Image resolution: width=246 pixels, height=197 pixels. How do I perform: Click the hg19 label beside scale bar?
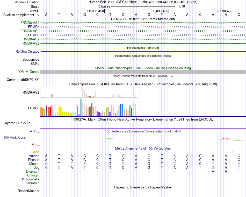click(181, 6)
